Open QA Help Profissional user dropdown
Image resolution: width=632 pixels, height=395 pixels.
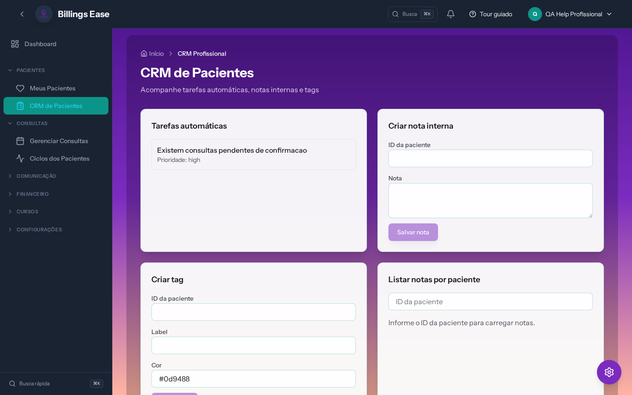[570, 14]
